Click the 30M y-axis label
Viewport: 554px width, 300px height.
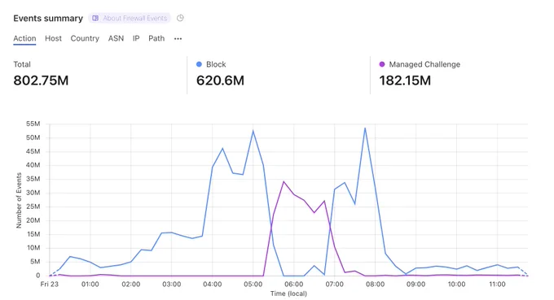pyautogui.click(x=33, y=193)
